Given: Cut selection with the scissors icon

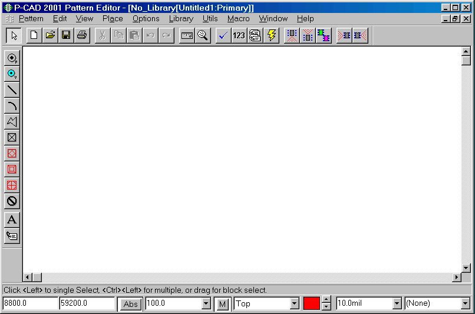Looking at the screenshot, I should pyautogui.click(x=103, y=35).
